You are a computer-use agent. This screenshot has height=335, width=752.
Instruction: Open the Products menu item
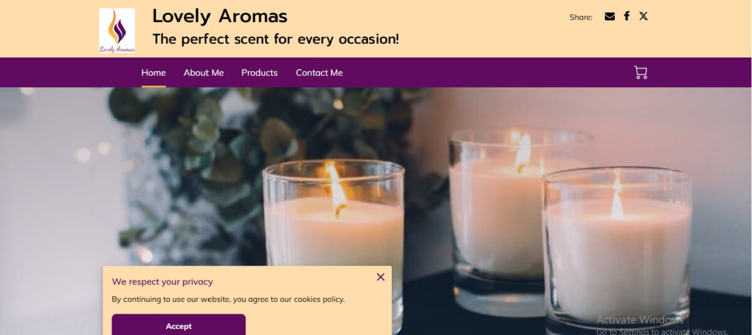coord(259,73)
